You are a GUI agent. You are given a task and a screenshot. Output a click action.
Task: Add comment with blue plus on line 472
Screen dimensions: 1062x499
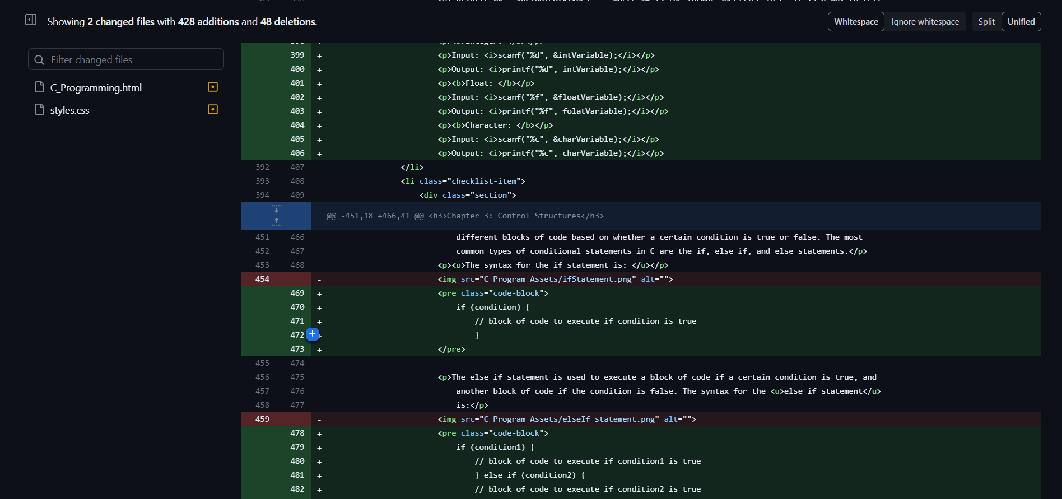click(x=313, y=334)
